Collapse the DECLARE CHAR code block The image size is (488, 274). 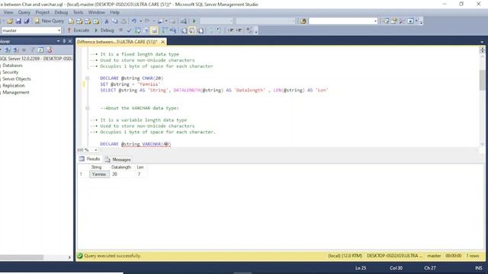click(88, 78)
